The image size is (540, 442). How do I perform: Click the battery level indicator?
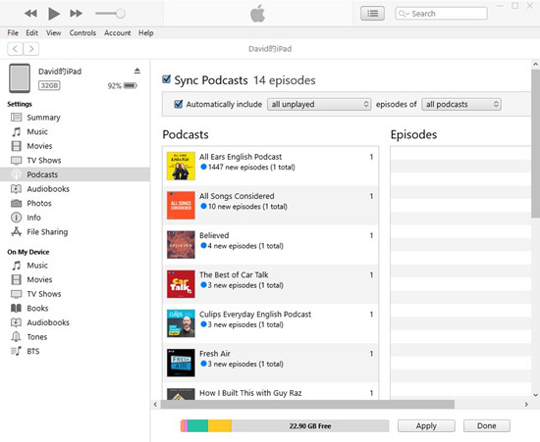(131, 85)
